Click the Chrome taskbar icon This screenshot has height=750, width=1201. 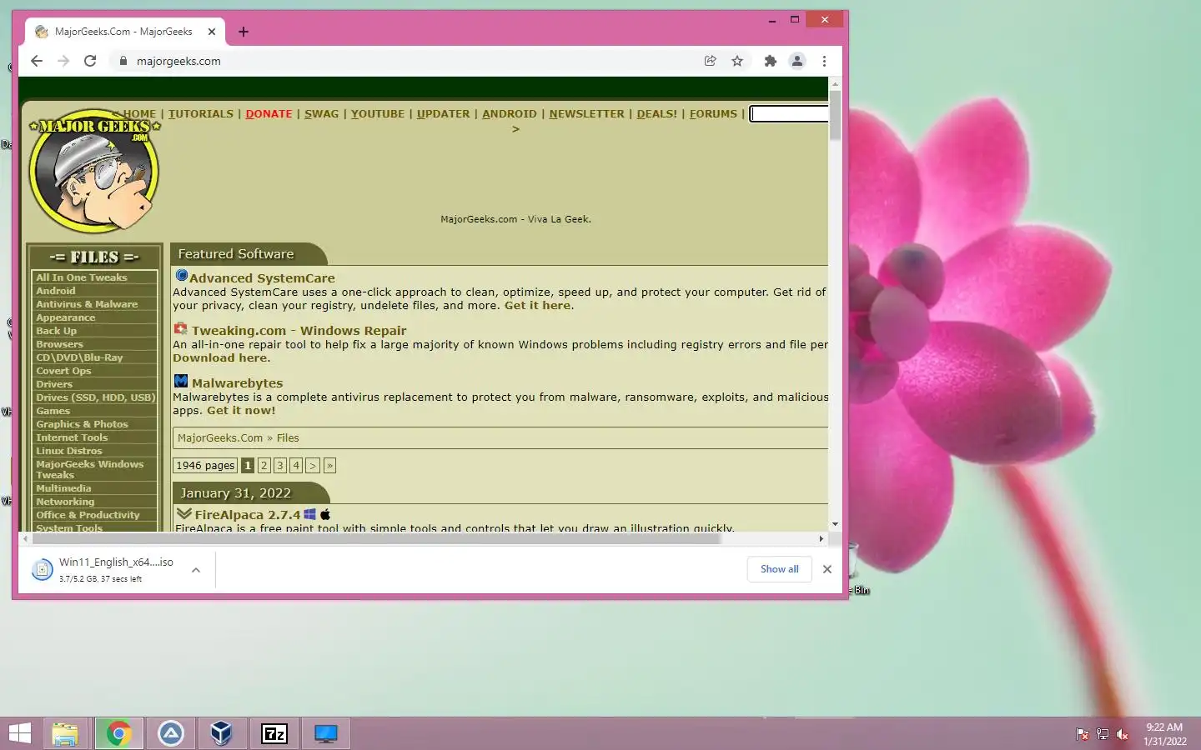pos(118,733)
